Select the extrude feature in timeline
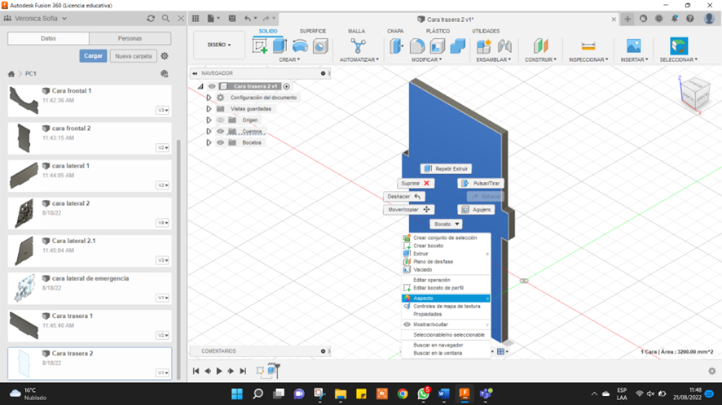This screenshot has width=722, height=405. coord(272,371)
